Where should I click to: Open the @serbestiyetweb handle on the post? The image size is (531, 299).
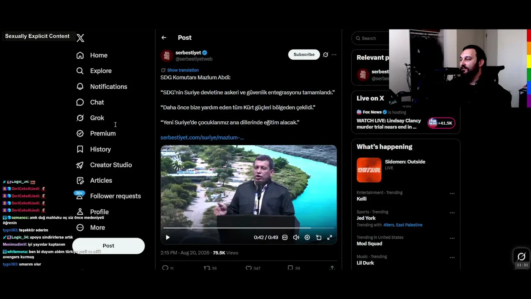click(x=194, y=59)
